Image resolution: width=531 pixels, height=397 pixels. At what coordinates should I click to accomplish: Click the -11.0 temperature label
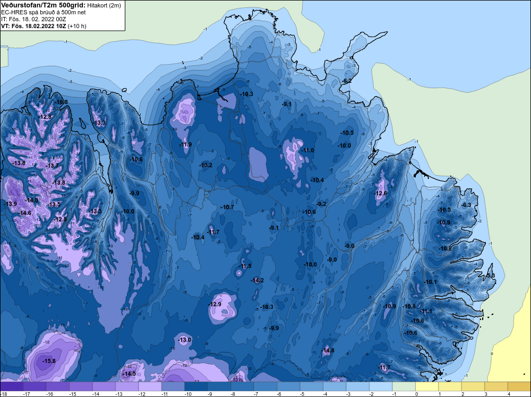[307, 150]
